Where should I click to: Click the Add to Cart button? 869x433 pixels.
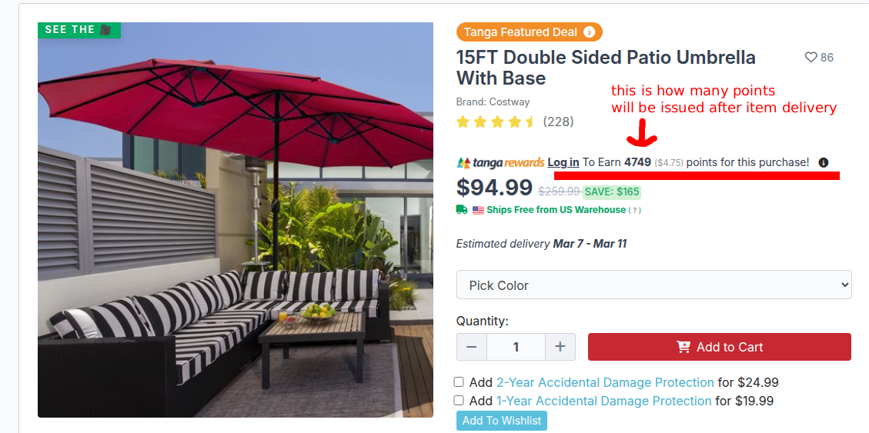pyautogui.click(x=720, y=347)
